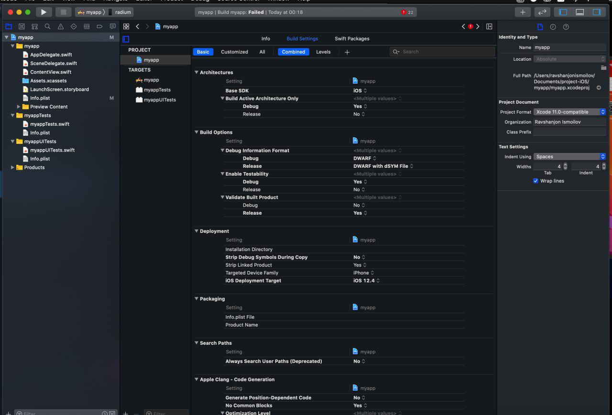Adjust the Indent width stepper
The height and width of the screenshot is (415, 612).
(604, 166)
